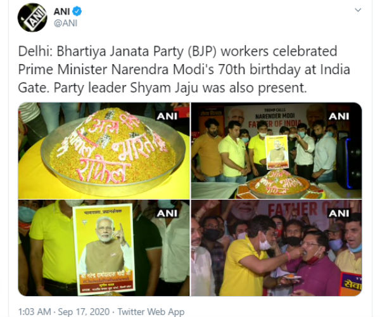This screenshot has width=380, height=317.
Task: Open the cake-feeding crowd photo
Action: [x=277, y=248]
